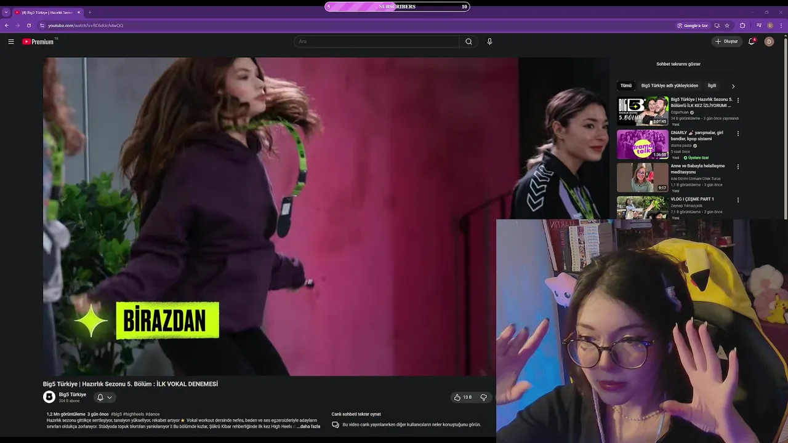
Task: Open the YouTube hamburger guide menu
Action: click(x=11, y=41)
